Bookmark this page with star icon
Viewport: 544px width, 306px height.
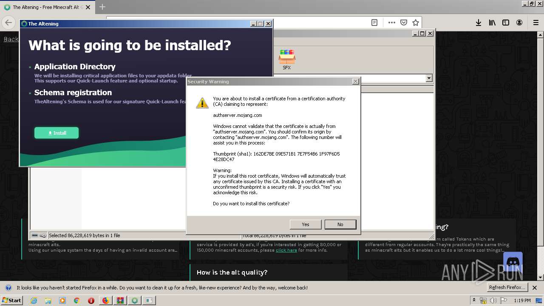click(x=416, y=23)
